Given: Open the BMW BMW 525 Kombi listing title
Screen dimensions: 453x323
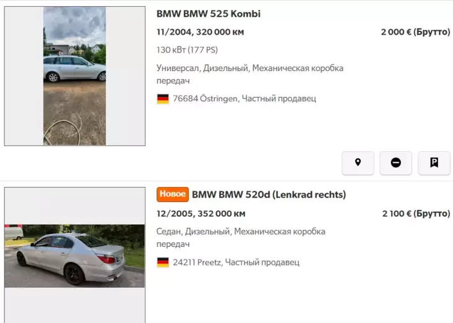Looking at the screenshot, I should click(209, 14).
